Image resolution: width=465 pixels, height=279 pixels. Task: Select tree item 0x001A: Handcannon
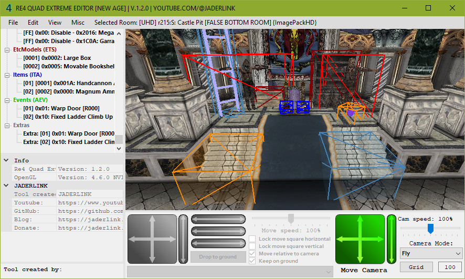tap(69, 84)
